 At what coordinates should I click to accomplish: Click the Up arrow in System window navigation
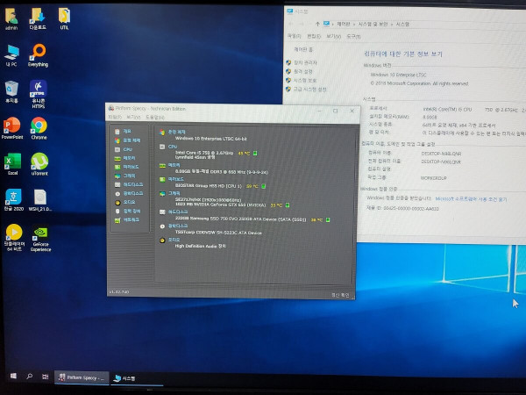click(317, 24)
